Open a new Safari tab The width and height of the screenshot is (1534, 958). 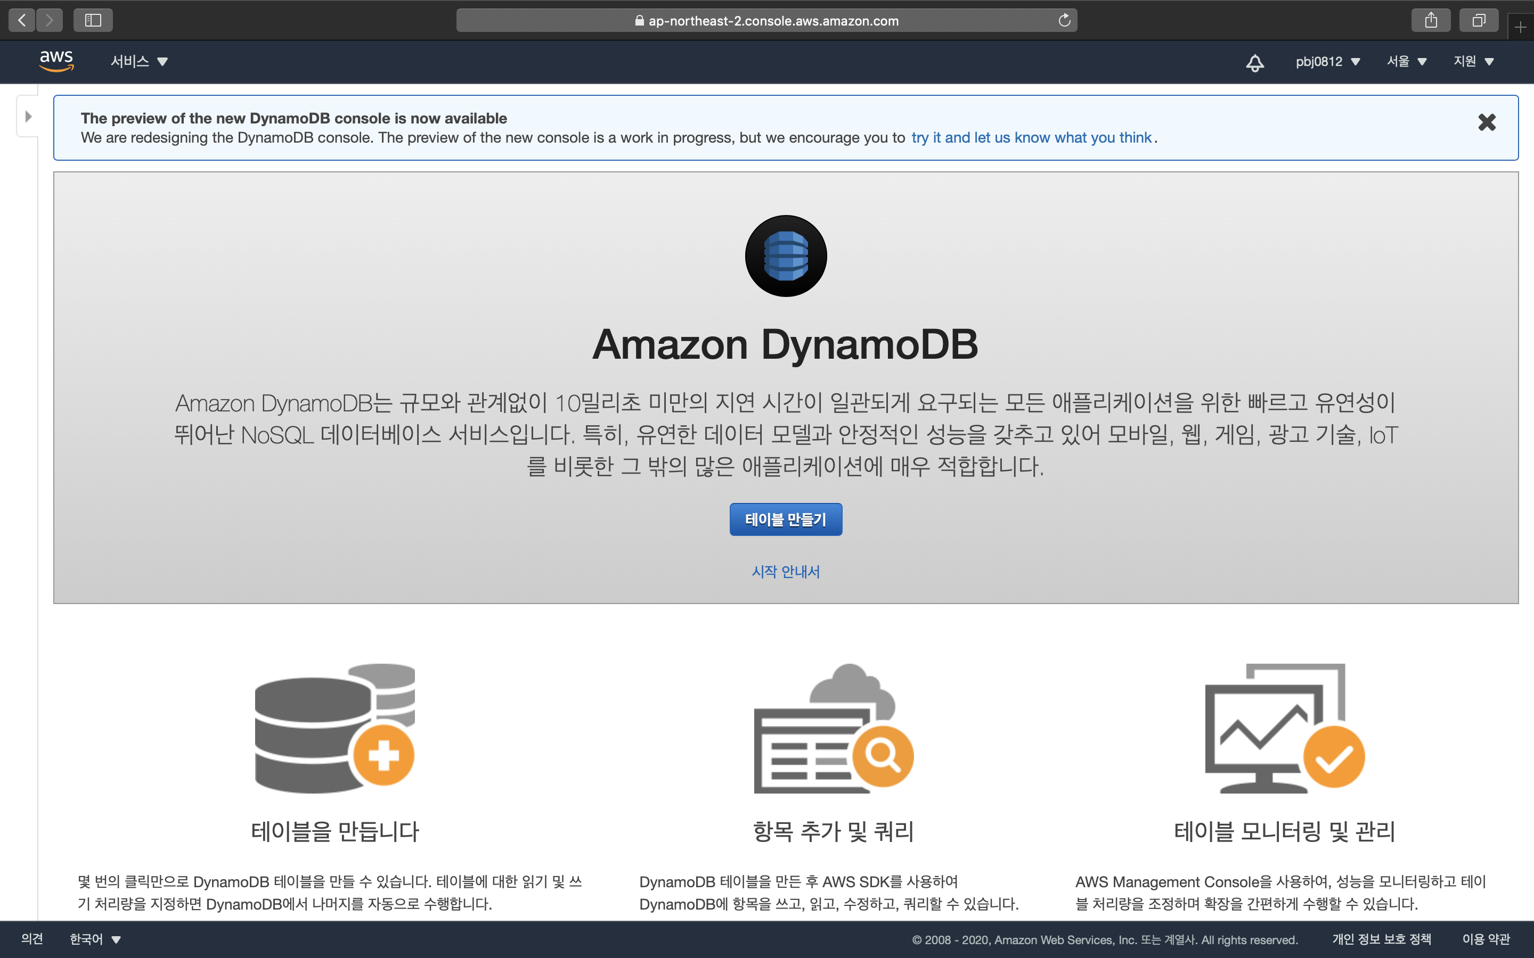pos(1521,27)
